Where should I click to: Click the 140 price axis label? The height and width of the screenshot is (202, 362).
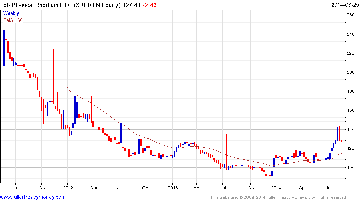(x=351, y=130)
